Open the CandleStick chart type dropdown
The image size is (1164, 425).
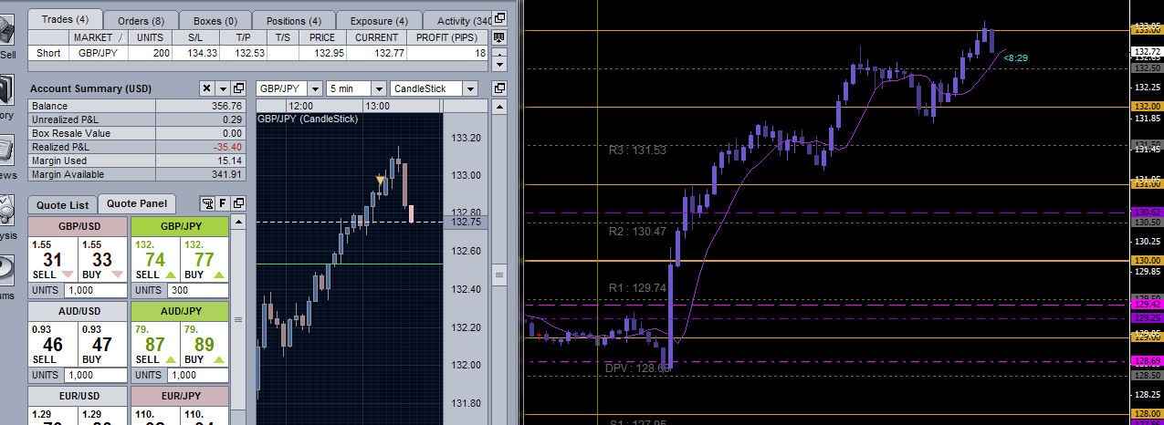(x=469, y=88)
